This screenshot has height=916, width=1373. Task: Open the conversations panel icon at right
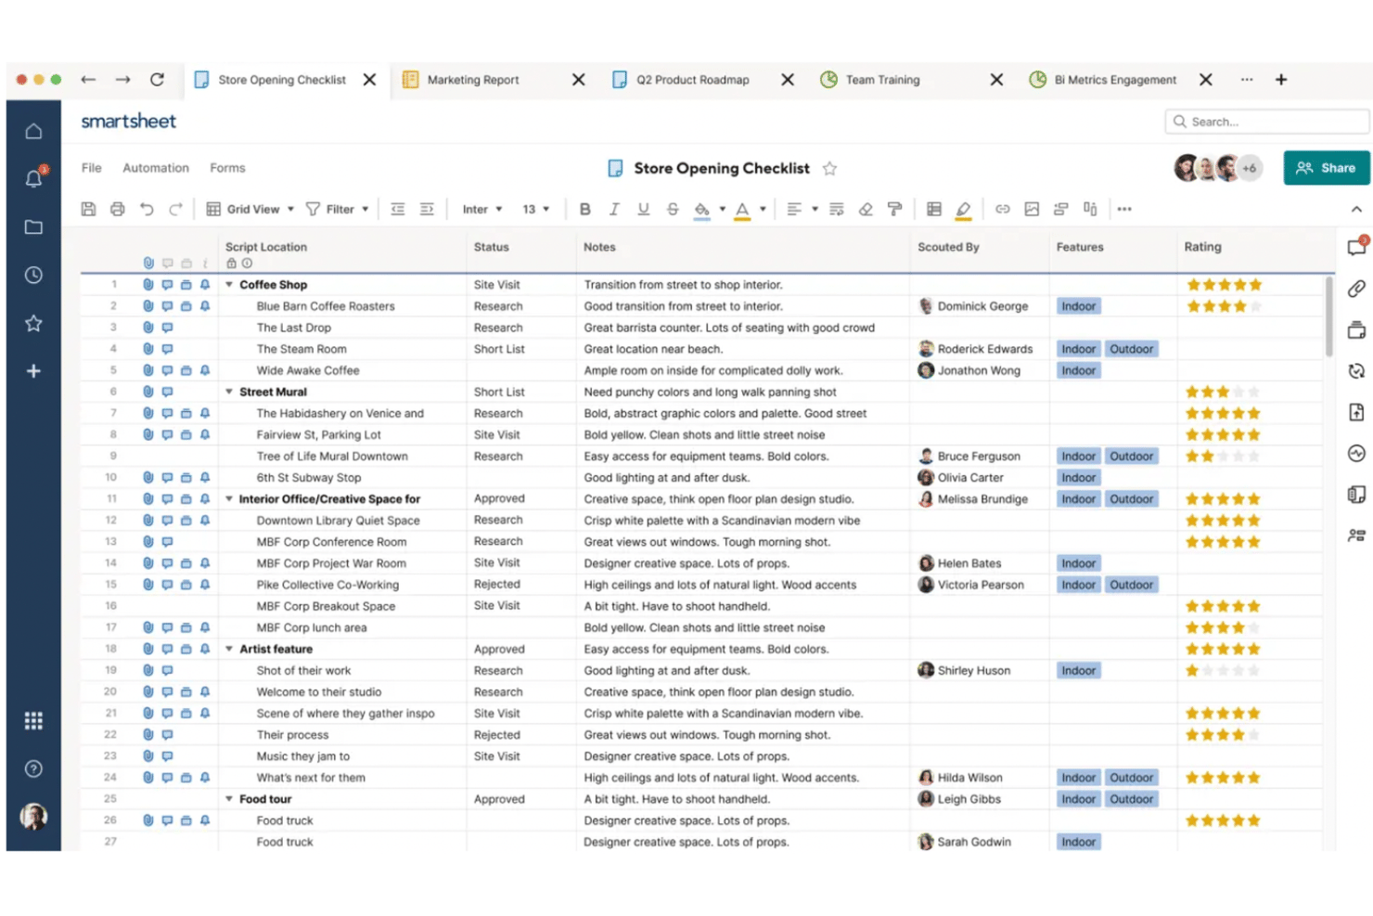1357,246
